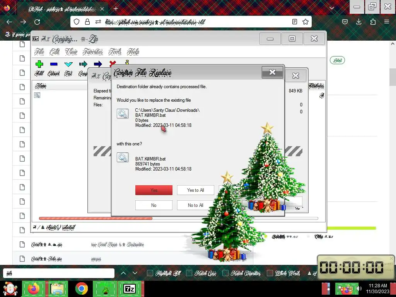Screen dimensions: 396x297
Task: Go back in Firefox
Action: coord(9,22)
